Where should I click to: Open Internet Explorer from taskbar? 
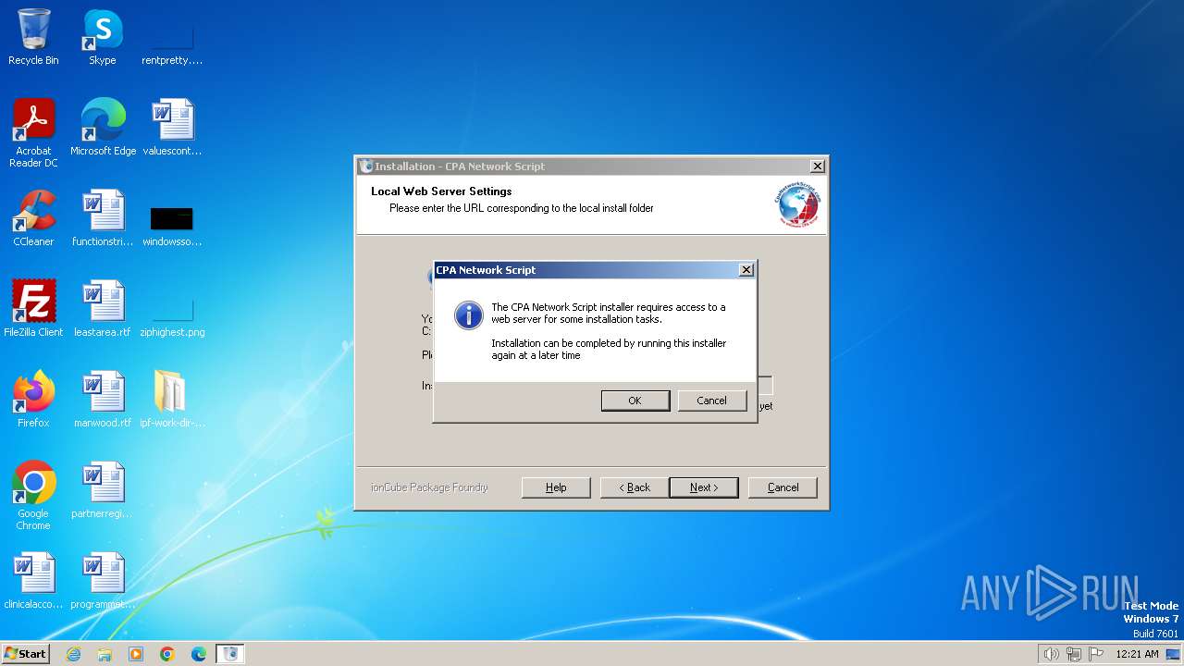point(73,654)
